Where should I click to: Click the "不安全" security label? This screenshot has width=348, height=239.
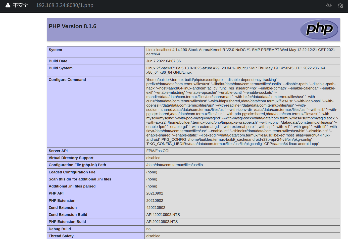click(x=20, y=5)
